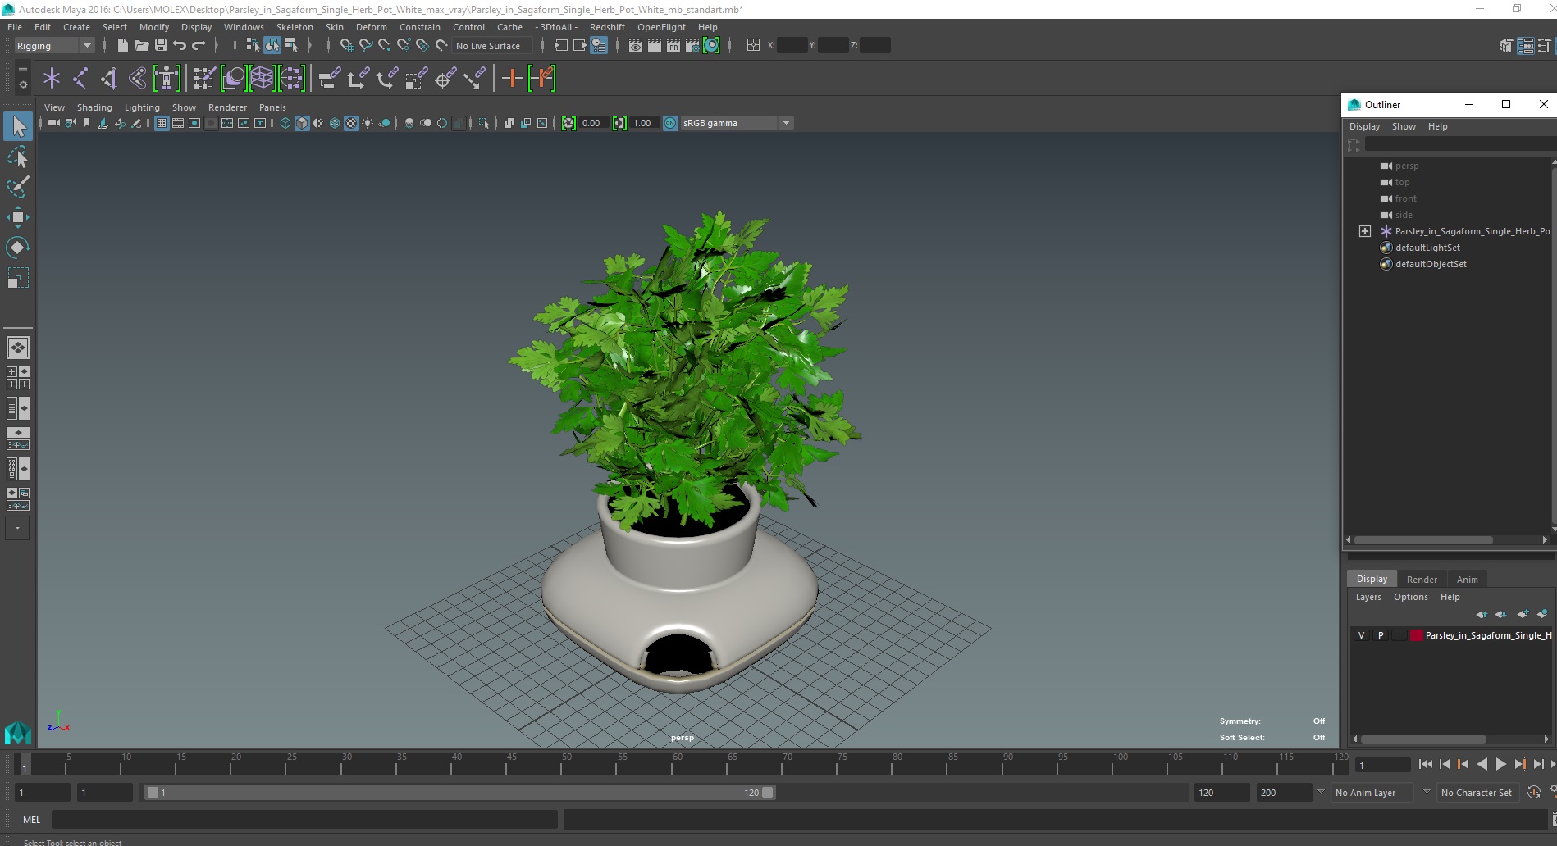Toggle textured display in viewport
The image size is (1557, 846).
[x=351, y=123]
